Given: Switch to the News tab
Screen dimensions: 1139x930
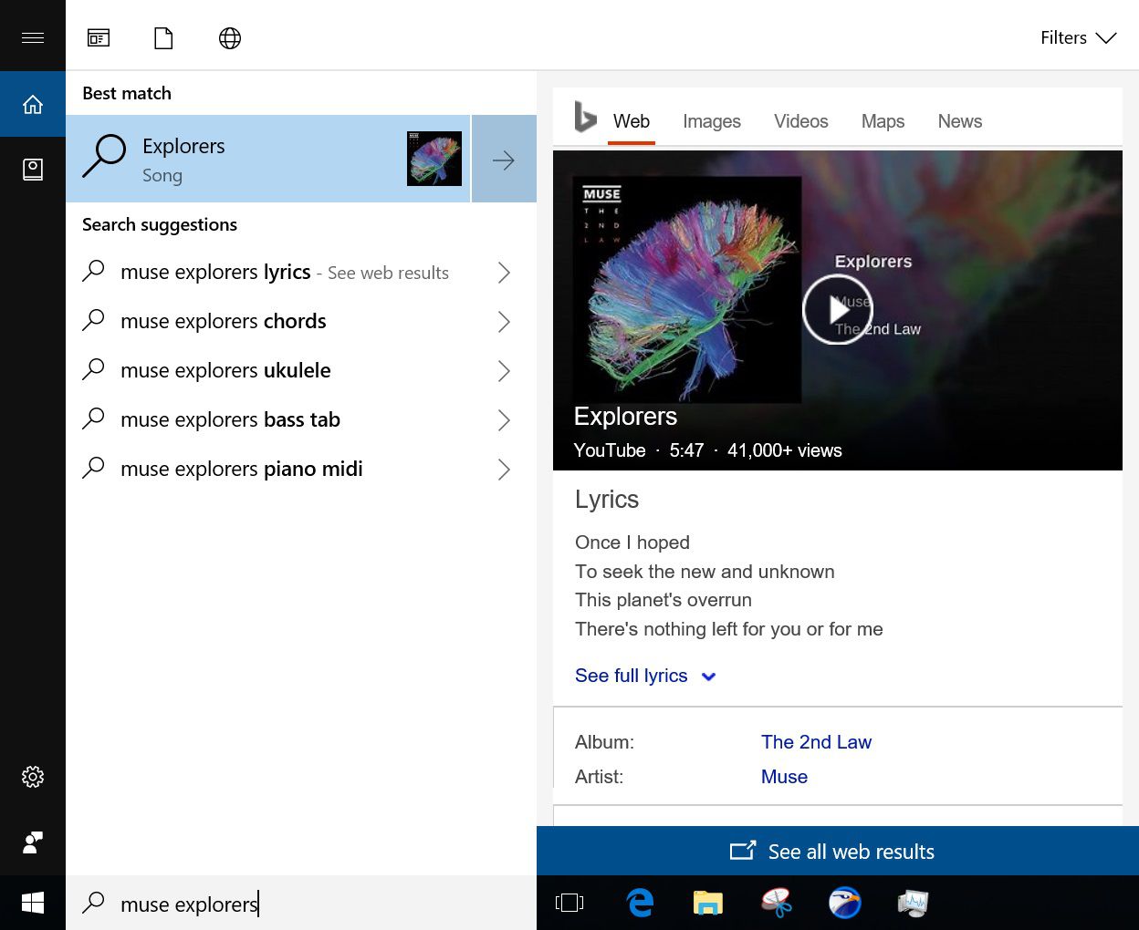Looking at the screenshot, I should 960,121.
